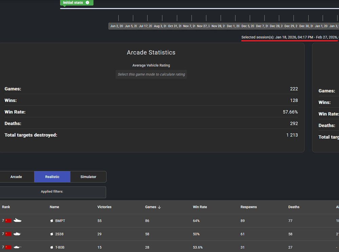
Task: Click the premium marker icon beside BMPT
Action: pyautogui.click(x=52, y=221)
